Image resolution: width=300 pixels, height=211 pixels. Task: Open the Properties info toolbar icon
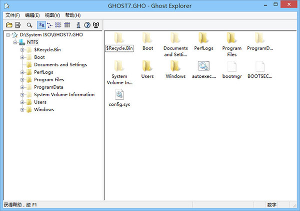pos(78,25)
